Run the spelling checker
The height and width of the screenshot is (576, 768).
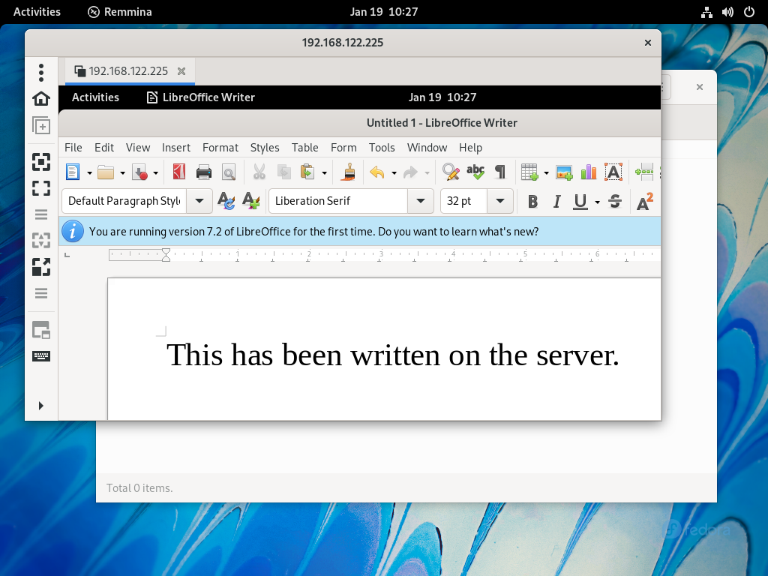pyautogui.click(x=475, y=172)
